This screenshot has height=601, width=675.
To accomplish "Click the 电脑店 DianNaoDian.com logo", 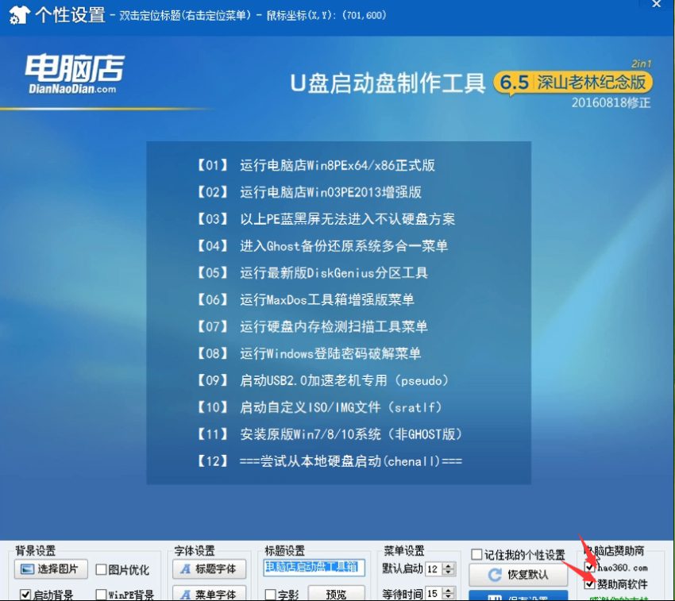I will tap(75, 74).
